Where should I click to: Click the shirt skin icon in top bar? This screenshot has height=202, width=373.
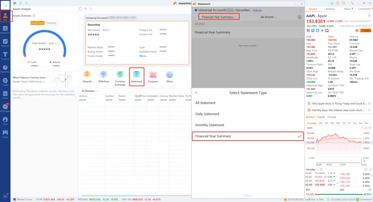click(x=344, y=3)
